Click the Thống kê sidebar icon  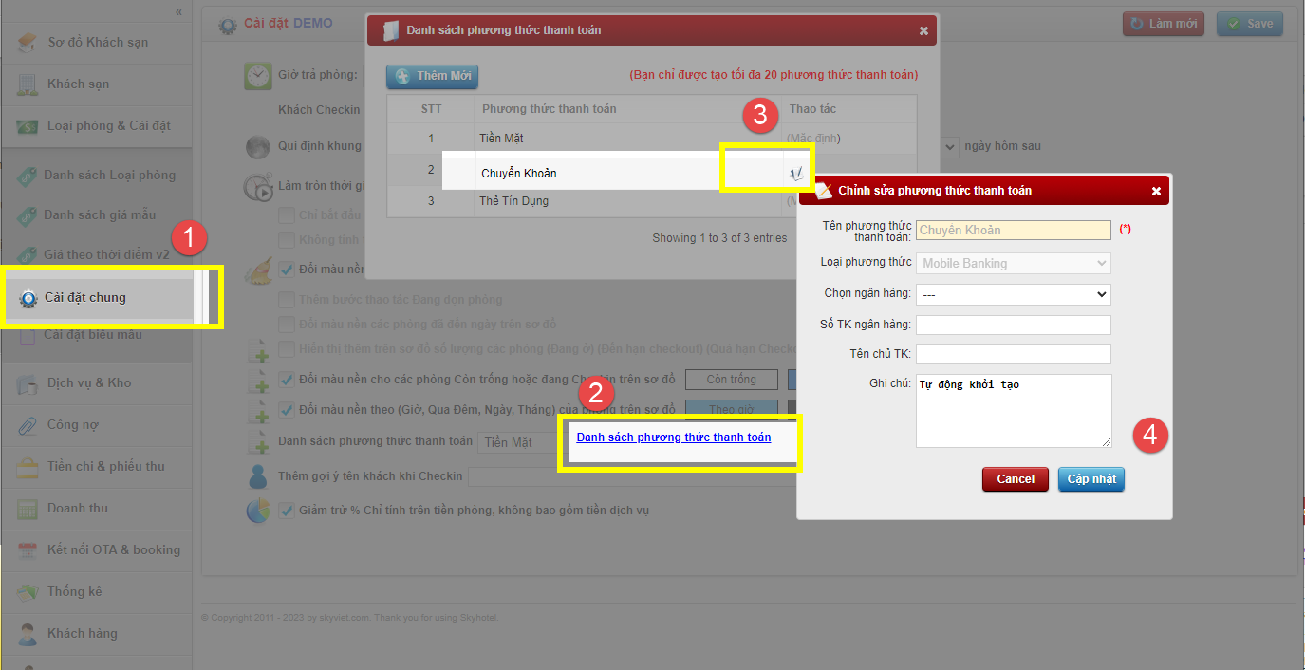pos(28,592)
